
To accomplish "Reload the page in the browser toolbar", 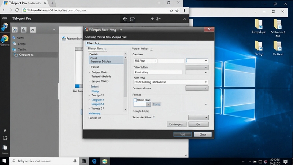I will [x=17, y=10].
